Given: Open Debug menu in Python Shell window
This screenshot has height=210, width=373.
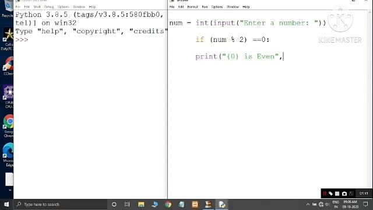Looking at the screenshot, I should (49, 7).
